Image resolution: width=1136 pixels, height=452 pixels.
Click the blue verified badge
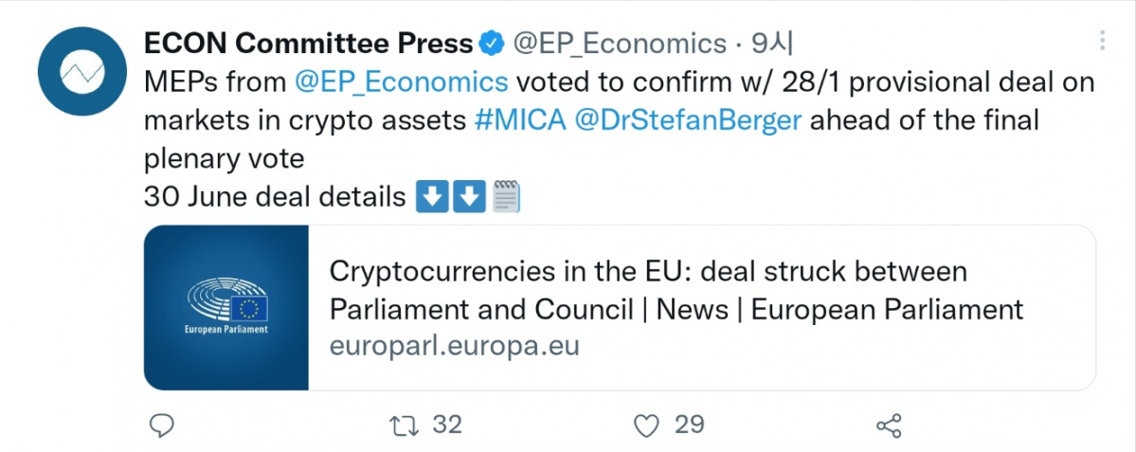(491, 43)
